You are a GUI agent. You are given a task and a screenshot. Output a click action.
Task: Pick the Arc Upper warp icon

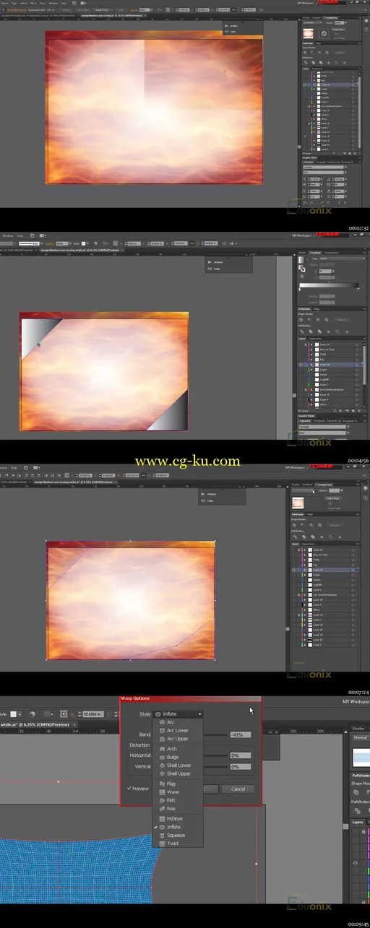162,739
